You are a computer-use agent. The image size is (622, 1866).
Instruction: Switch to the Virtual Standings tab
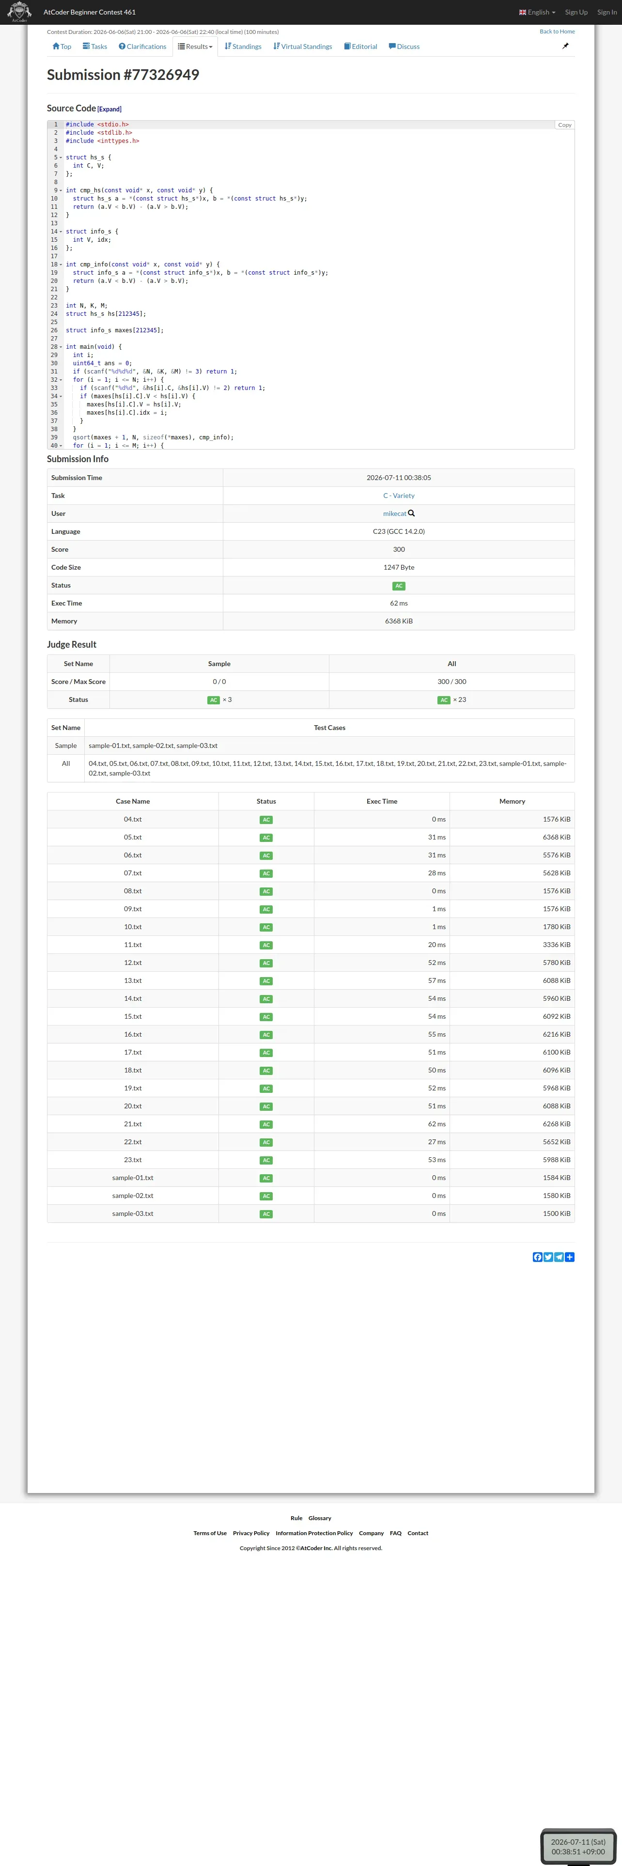click(303, 47)
